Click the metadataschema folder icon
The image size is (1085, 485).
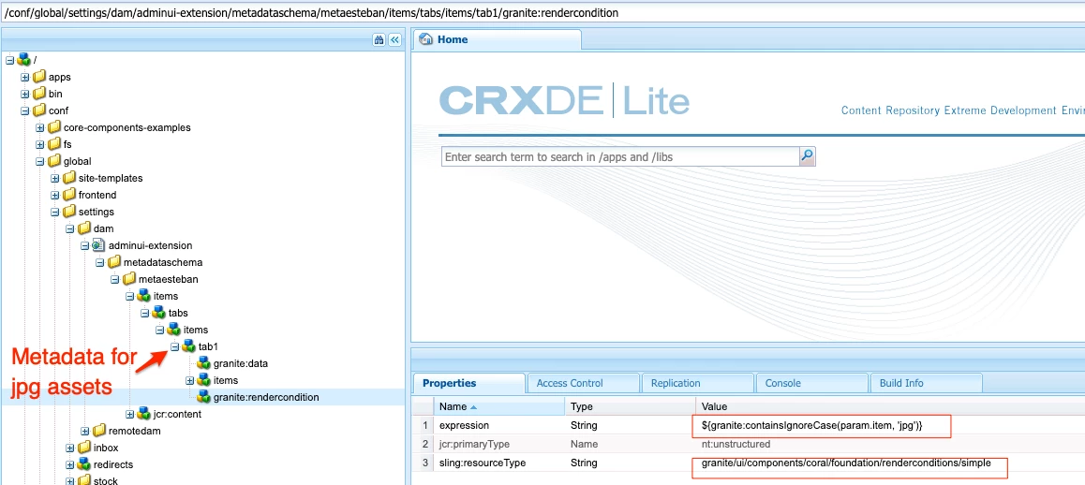click(x=114, y=262)
